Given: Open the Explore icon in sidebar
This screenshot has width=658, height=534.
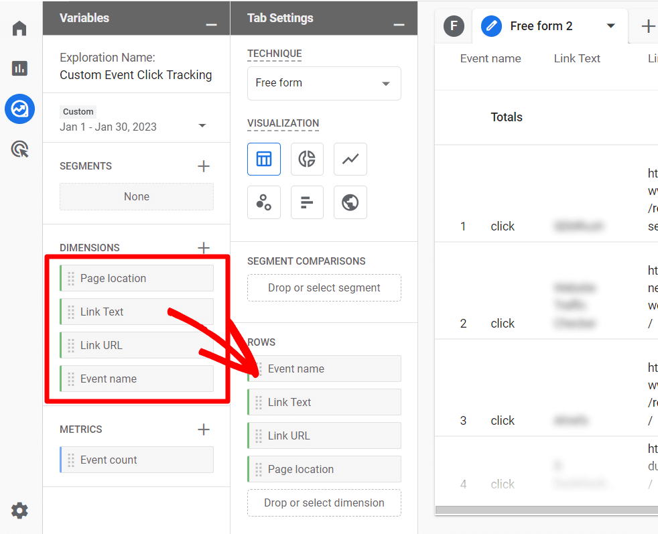Looking at the screenshot, I should click(x=19, y=109).
